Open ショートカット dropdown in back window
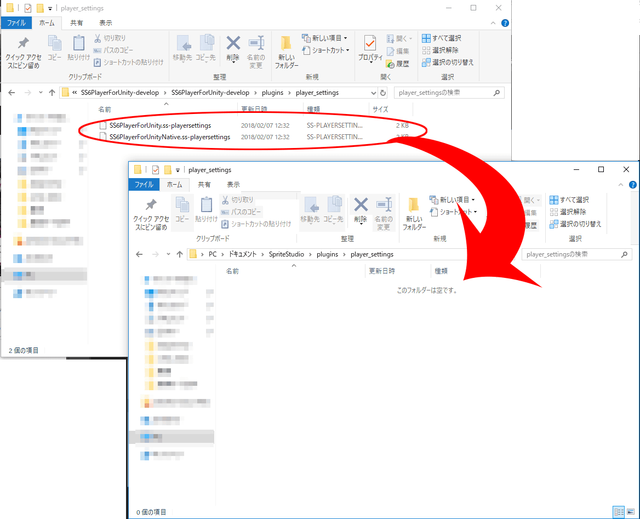Image resolution: width=640 pixels, height=519 pixels. [x=325, y=50]
